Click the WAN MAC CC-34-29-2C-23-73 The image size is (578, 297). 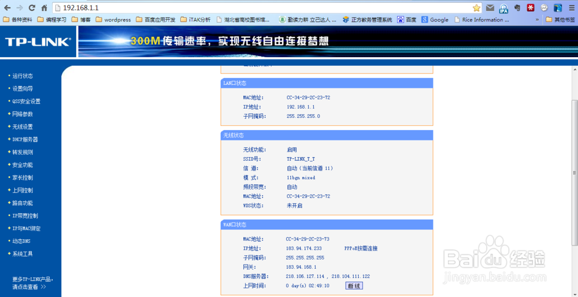(x=307, y=239)
